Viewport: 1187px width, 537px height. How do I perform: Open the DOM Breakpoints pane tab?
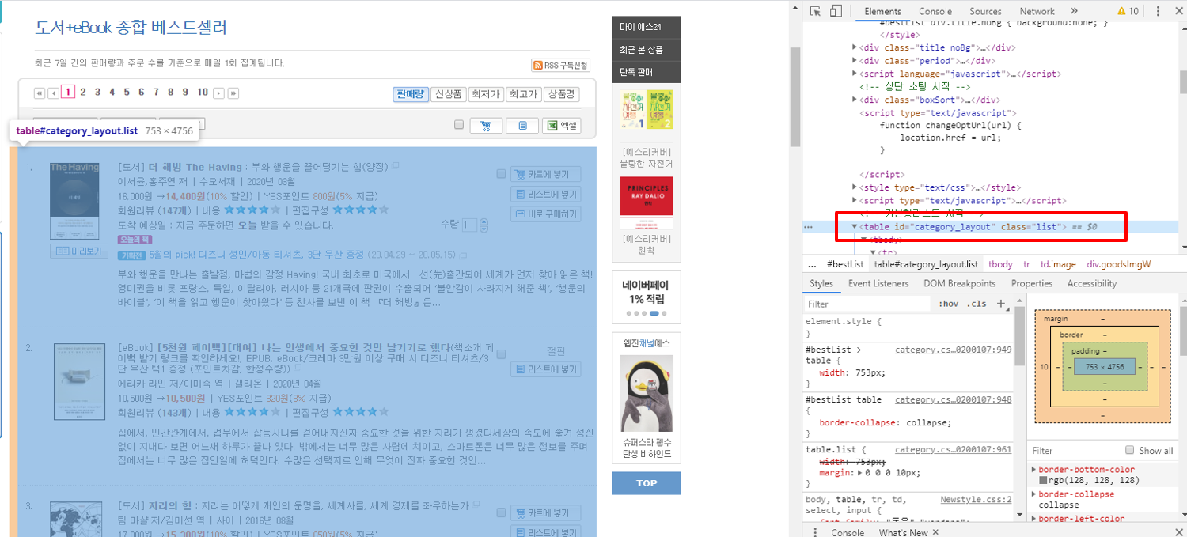click(x=960, y=283)
